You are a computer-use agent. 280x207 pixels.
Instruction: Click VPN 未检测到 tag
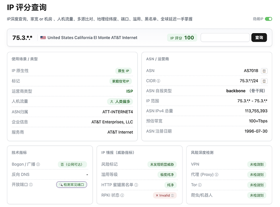point(257,164)
